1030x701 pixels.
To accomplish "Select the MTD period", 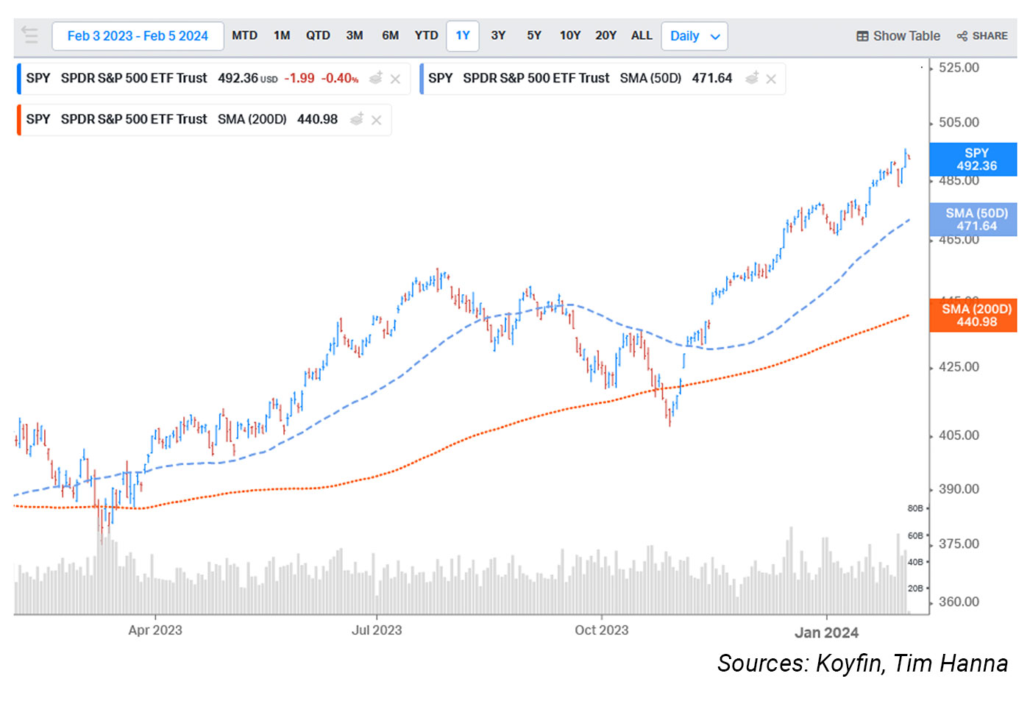I will 244,35.
